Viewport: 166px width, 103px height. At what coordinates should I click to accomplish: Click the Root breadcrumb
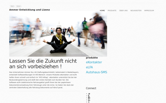coord(12,6)
